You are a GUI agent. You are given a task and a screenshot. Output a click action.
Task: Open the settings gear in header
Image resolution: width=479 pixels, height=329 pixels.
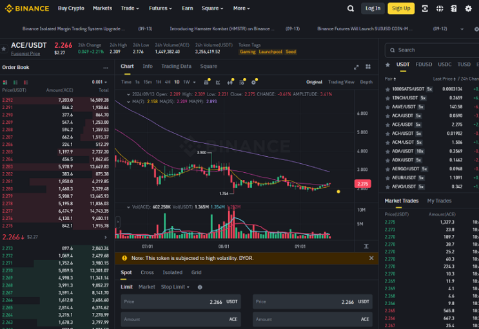(468, 8)
